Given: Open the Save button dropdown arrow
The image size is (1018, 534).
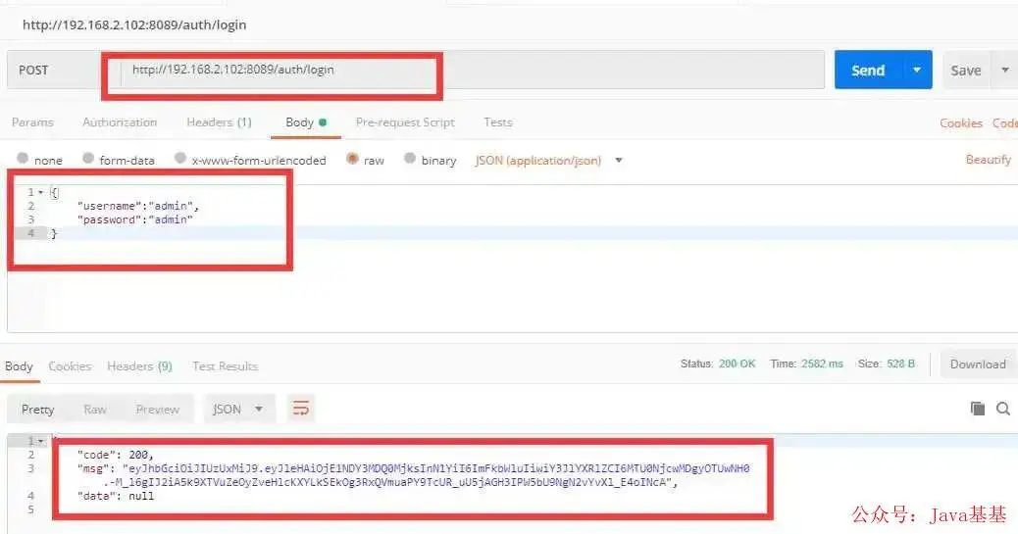Looking at the screenshot, I should click(x=1005, y=71).
